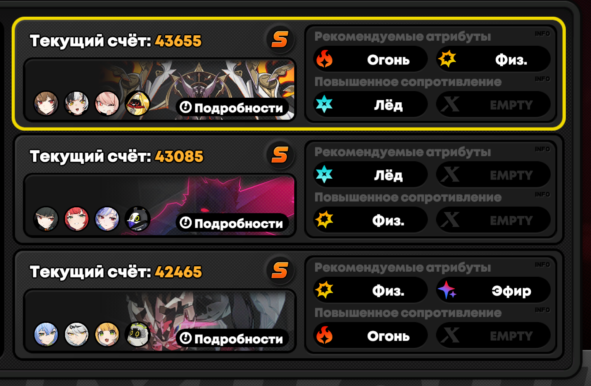Screen dimensions: 591x386
Task: Click the S rank badge beside 42465
Action: (x=280, y=271)
